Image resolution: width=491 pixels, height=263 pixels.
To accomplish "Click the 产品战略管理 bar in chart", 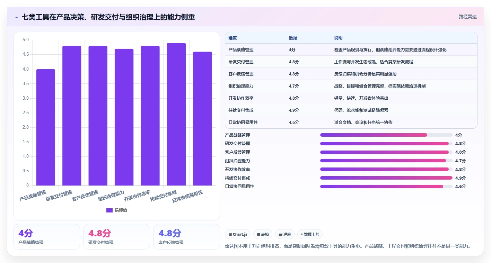I will (x=46, y=127).
